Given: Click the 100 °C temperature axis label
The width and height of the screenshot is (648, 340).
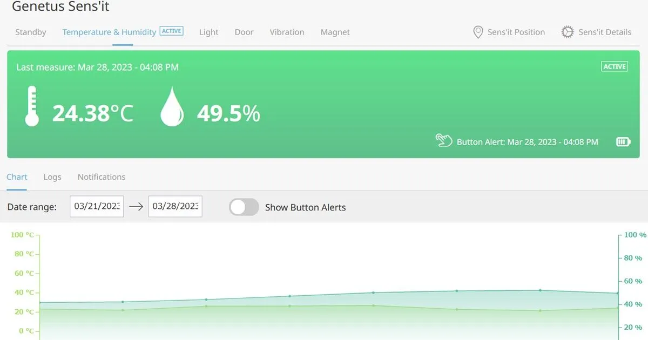Looking at the screenshot, I should [x=22, y=235].
